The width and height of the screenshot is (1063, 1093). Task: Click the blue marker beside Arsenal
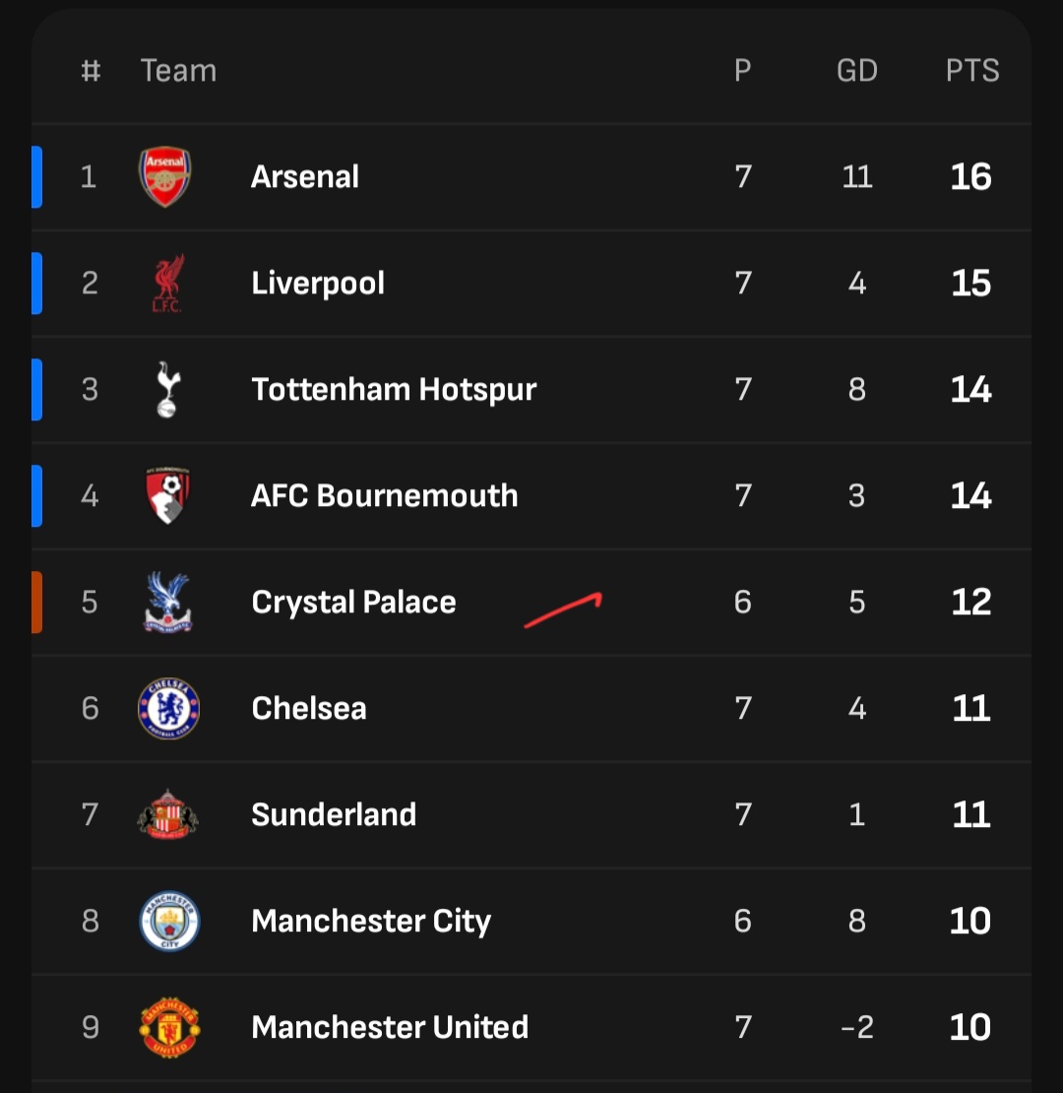(x=36, y=177)
